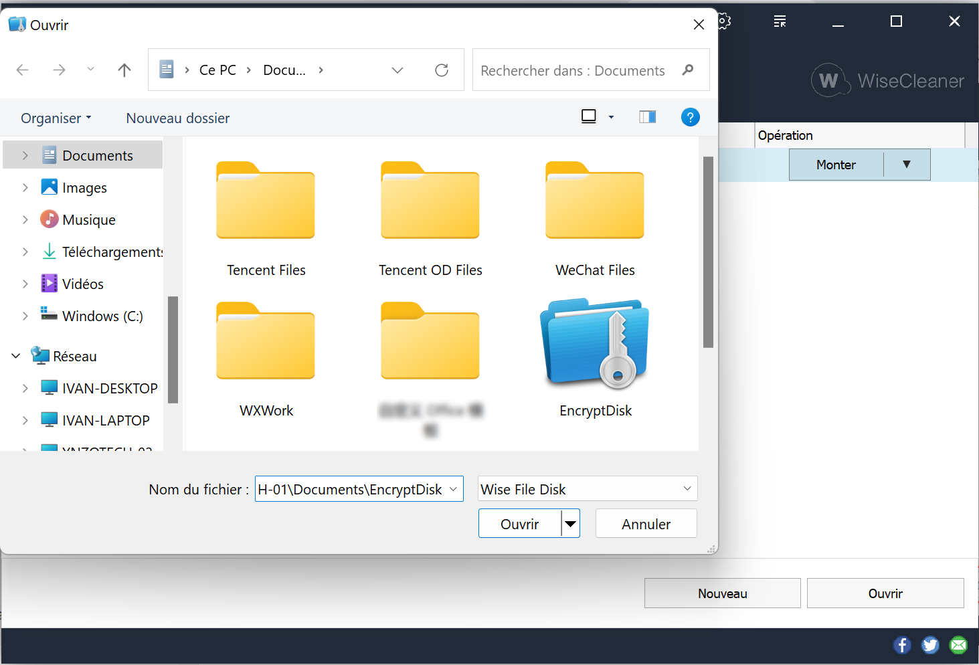This screenshot has height=665, width=979.
Task: Click the Nom du fichier text field
Action: tap(351, 489)
